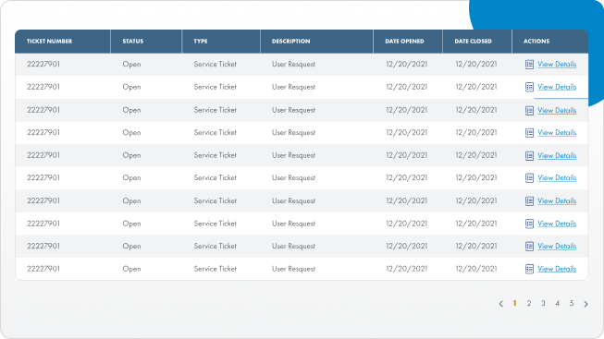Sort by the Ticket Number column header
604x339 pixels.
[x=49, y=42]
